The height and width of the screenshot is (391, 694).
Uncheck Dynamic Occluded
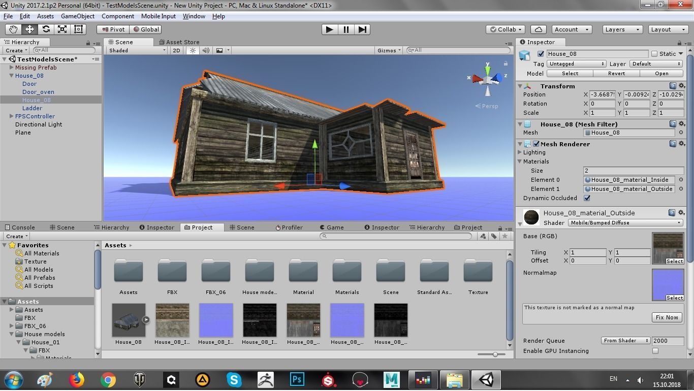click(587, 198)
